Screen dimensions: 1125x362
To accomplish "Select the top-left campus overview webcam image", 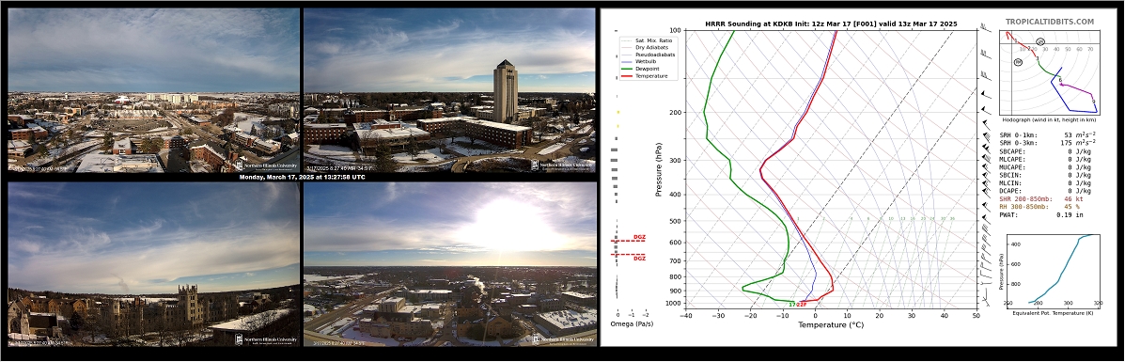I will click(153, 90).
